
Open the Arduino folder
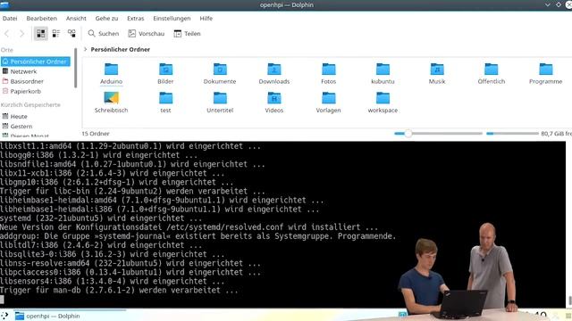(111, 74)
